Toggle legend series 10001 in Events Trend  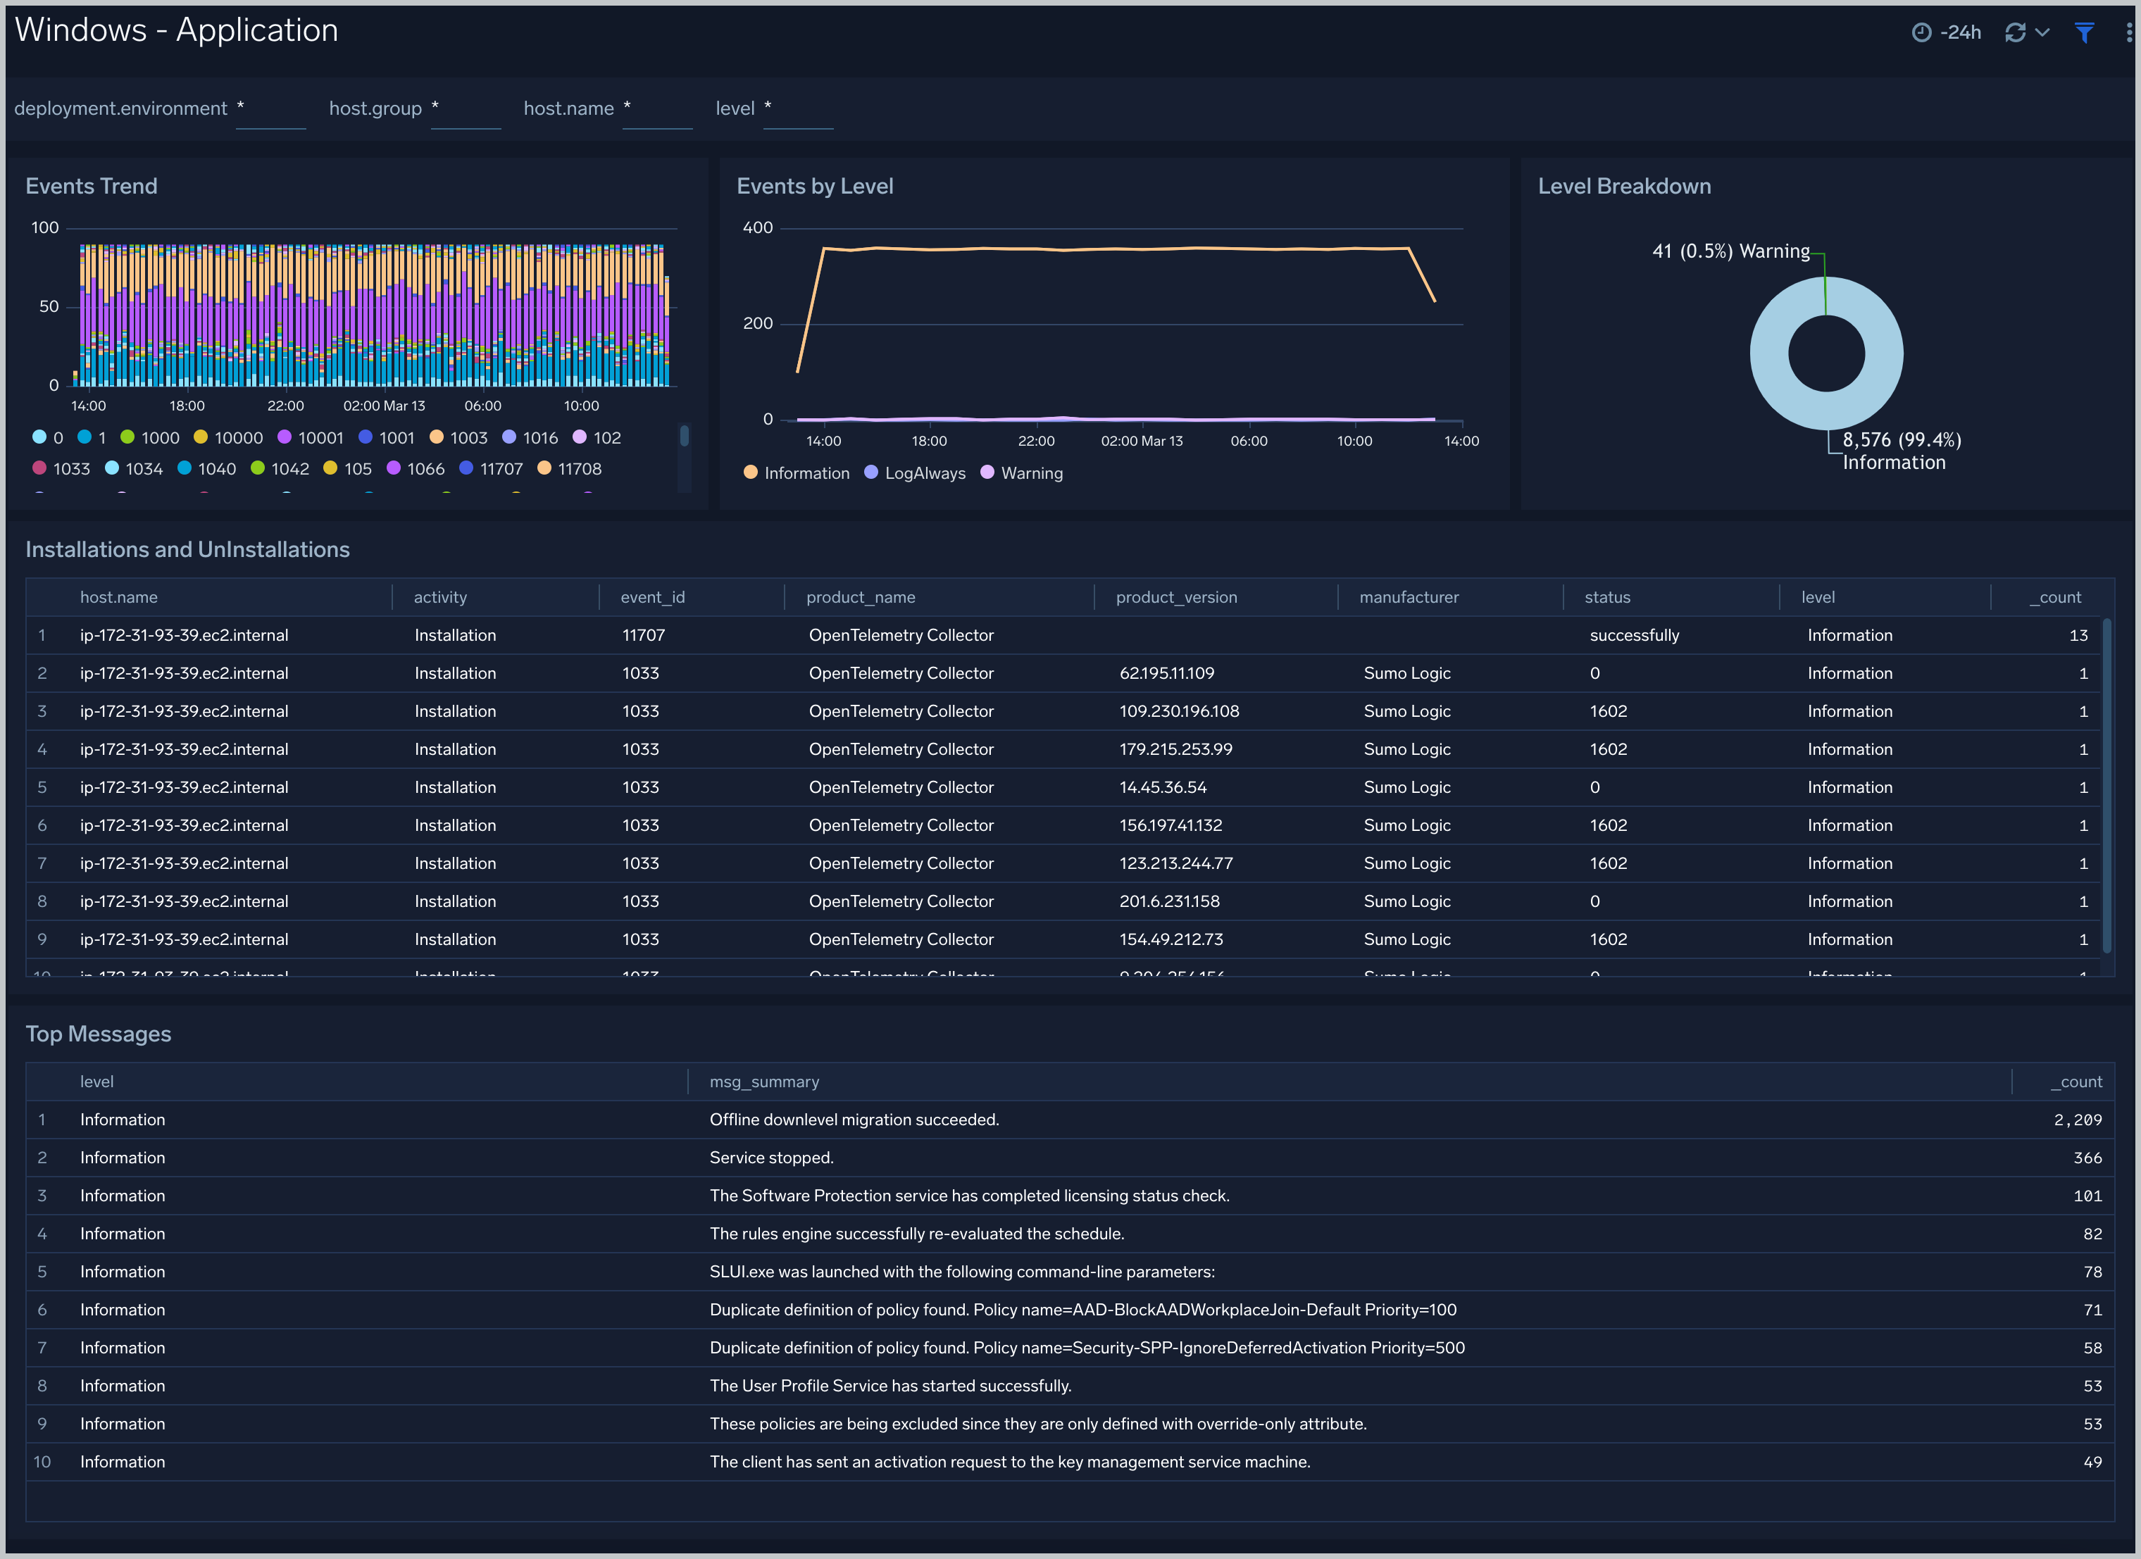point(311,438)
